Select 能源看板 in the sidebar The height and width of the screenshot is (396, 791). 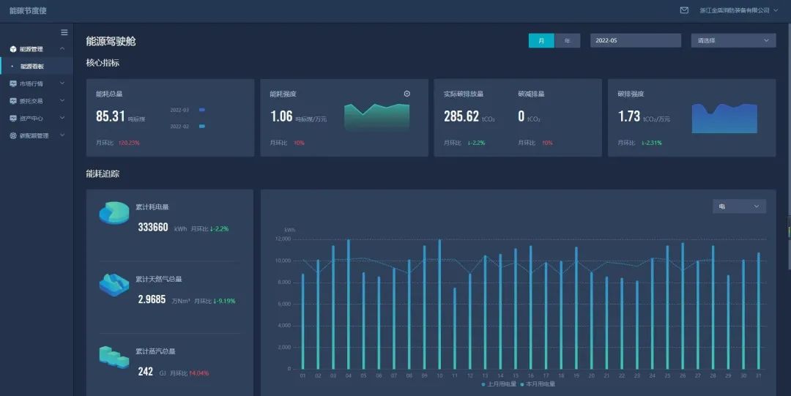coord(32,67)
